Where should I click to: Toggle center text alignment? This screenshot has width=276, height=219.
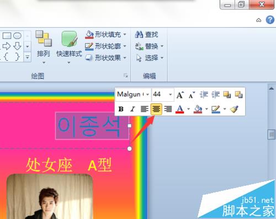coord(156,109)
